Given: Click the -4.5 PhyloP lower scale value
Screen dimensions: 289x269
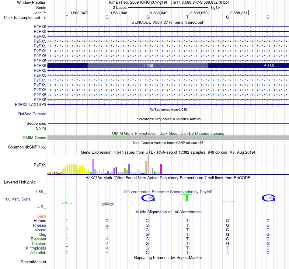Looking at the screenshot, I should click(x=40, y=207).
